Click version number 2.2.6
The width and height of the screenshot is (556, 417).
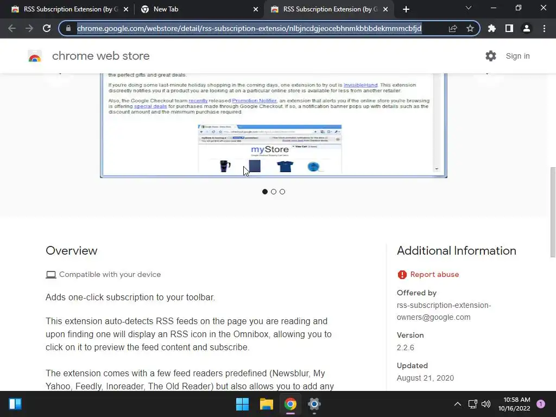tap(405, 347)
